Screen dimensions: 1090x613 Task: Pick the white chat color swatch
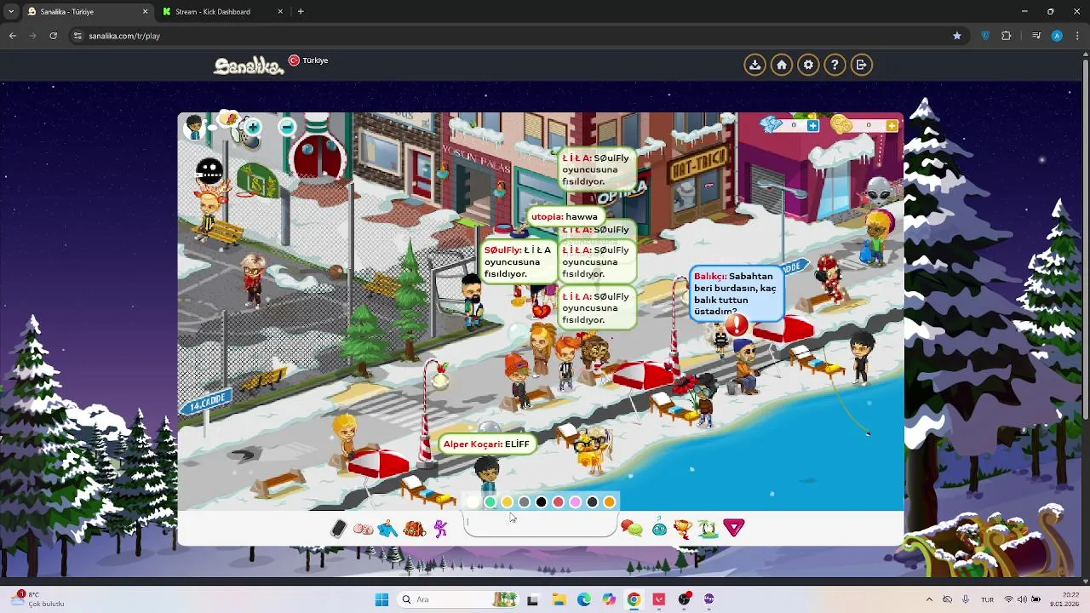point(473,502)
